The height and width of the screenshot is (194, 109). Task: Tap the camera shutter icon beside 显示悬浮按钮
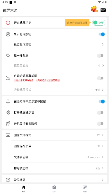click(x=8, y=34)
